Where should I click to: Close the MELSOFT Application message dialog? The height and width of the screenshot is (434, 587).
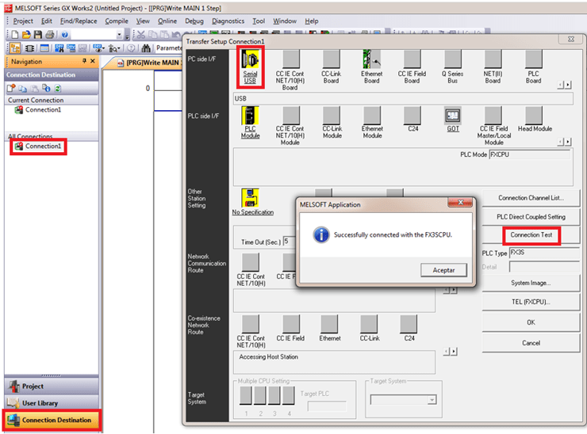click(x=460, y=202)
